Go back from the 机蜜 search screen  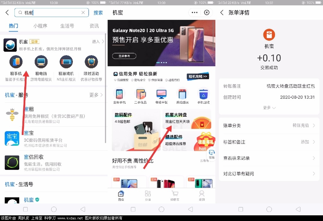coord(7,13)
